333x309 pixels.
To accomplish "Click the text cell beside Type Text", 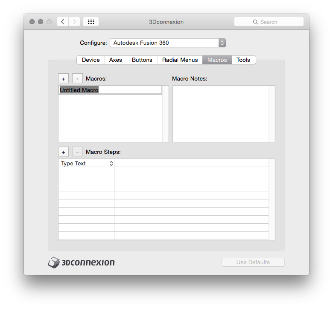I will (191, 163).
